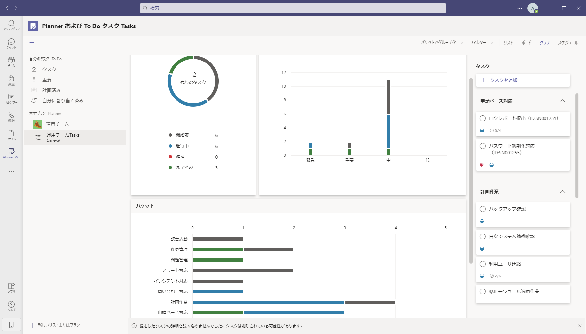This screenshot has height=334, width=586.
Task: Open 計画済み tasks list
Action: click(75, 90)
